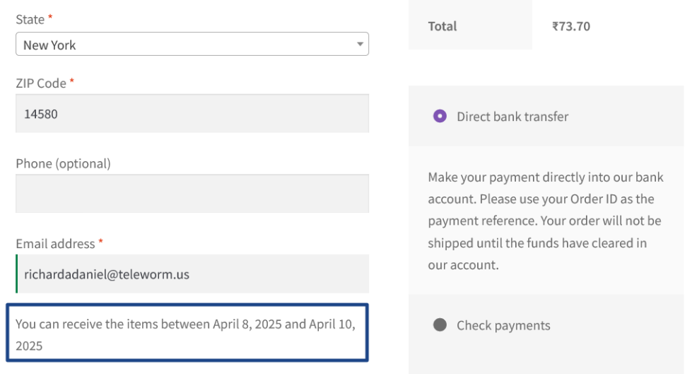Click the Email address label

click(x=55, y=244)
